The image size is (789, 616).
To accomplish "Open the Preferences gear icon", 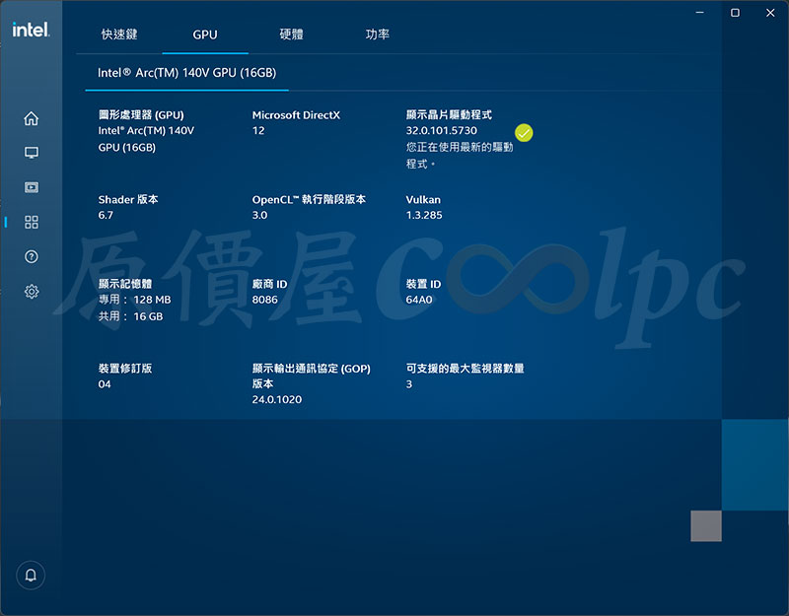I will pos(32,291).
